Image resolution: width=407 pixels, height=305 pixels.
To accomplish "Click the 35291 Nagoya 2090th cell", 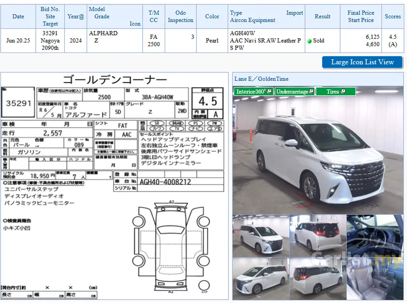I will pos(50,41).
